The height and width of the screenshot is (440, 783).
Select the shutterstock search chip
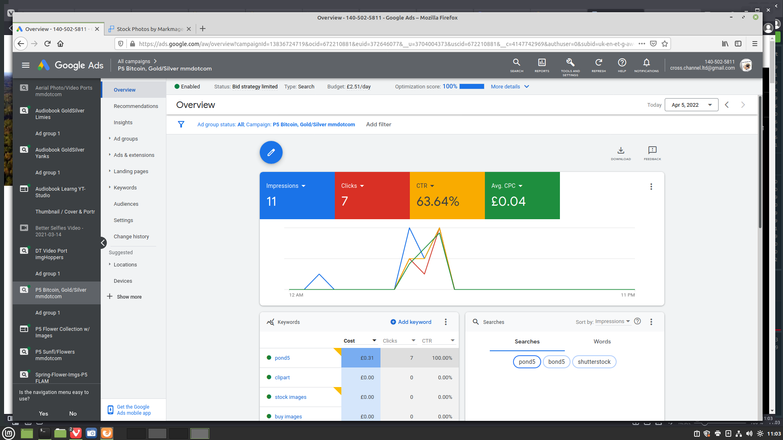pos(594,362)
